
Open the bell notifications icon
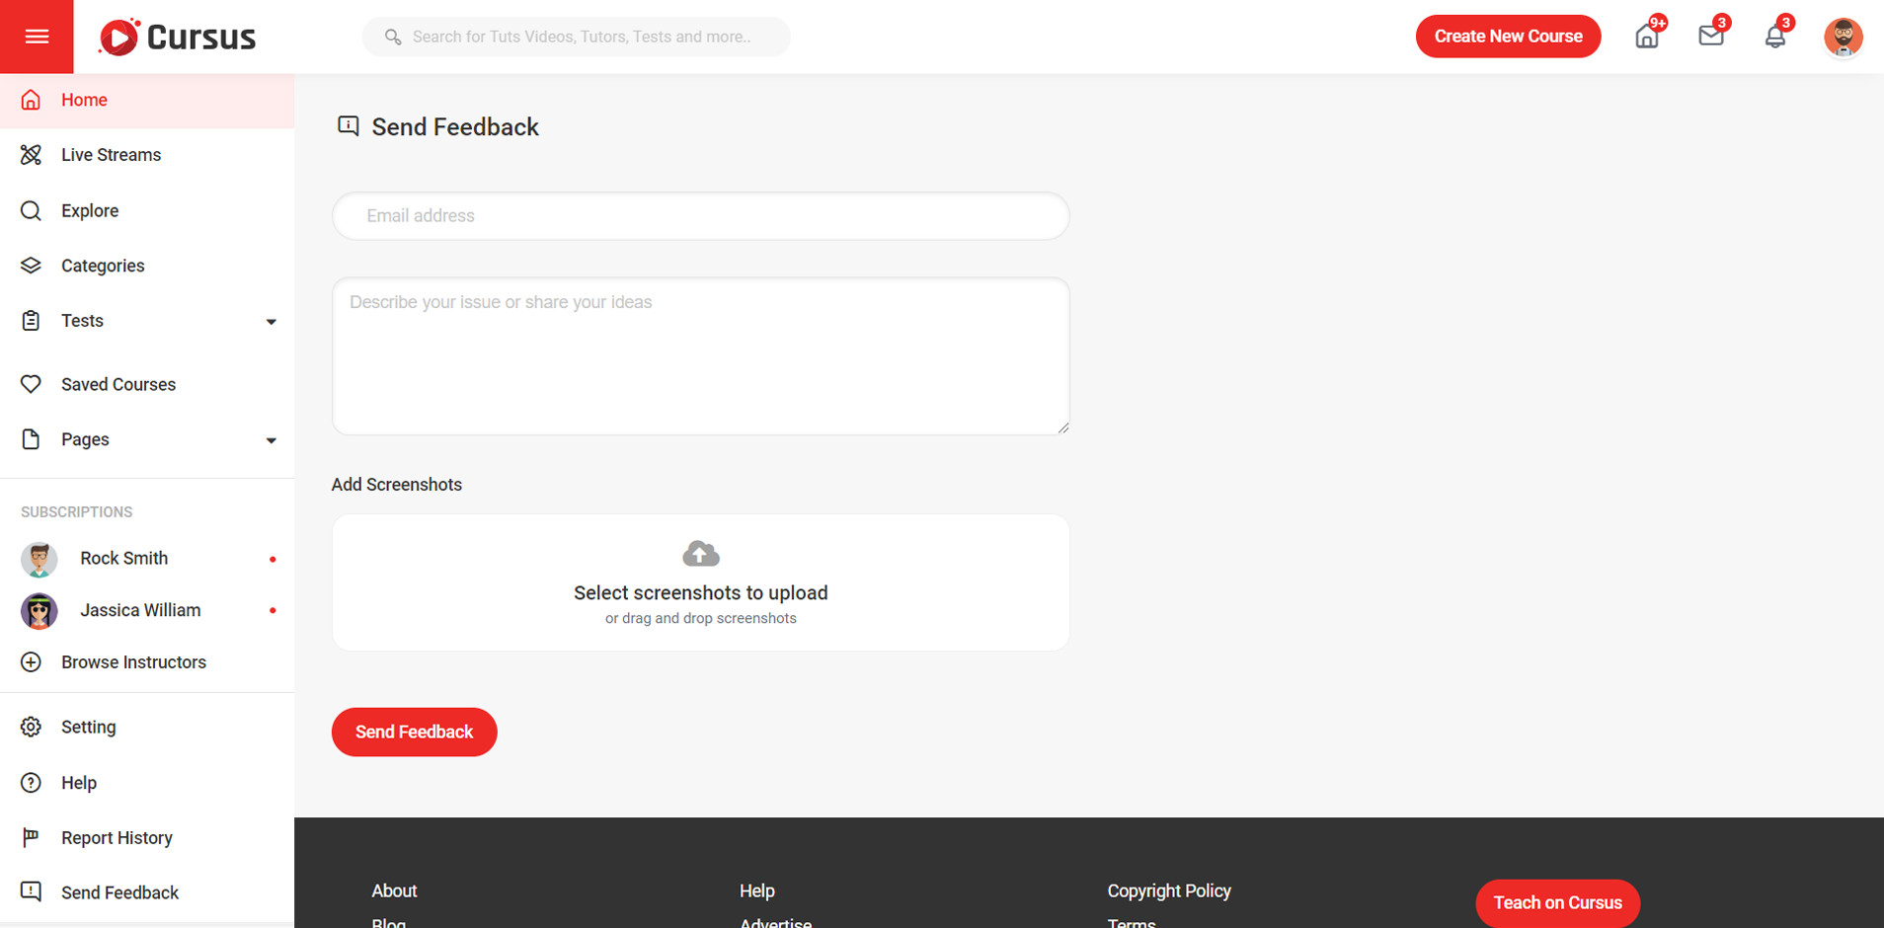click(x=1774, y=37)
